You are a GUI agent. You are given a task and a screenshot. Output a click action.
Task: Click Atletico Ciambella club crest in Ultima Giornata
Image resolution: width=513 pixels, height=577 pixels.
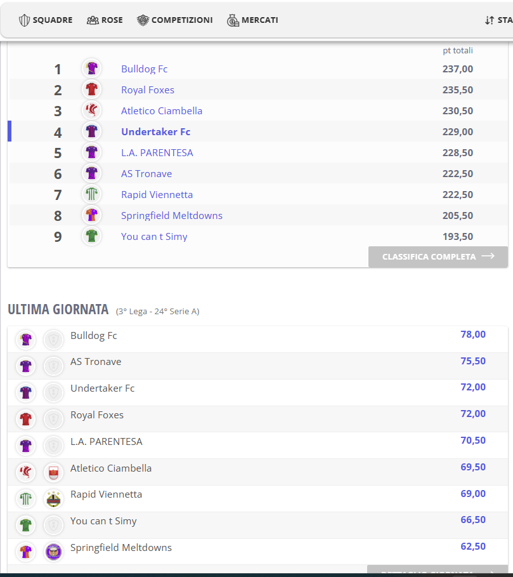pos(54,472)
